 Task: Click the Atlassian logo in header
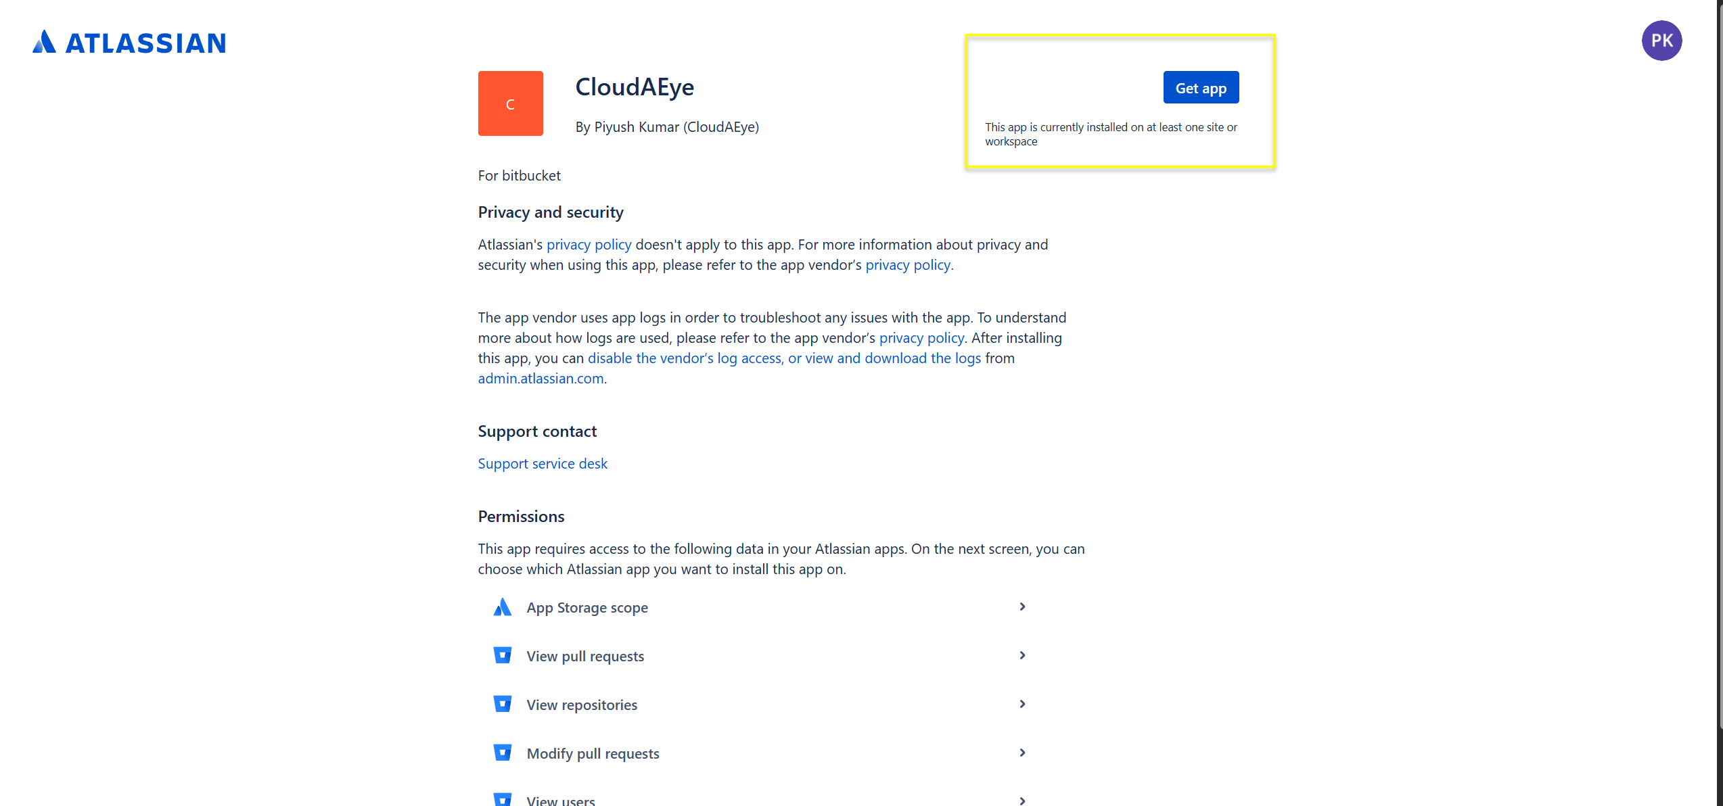pos(129,43)
